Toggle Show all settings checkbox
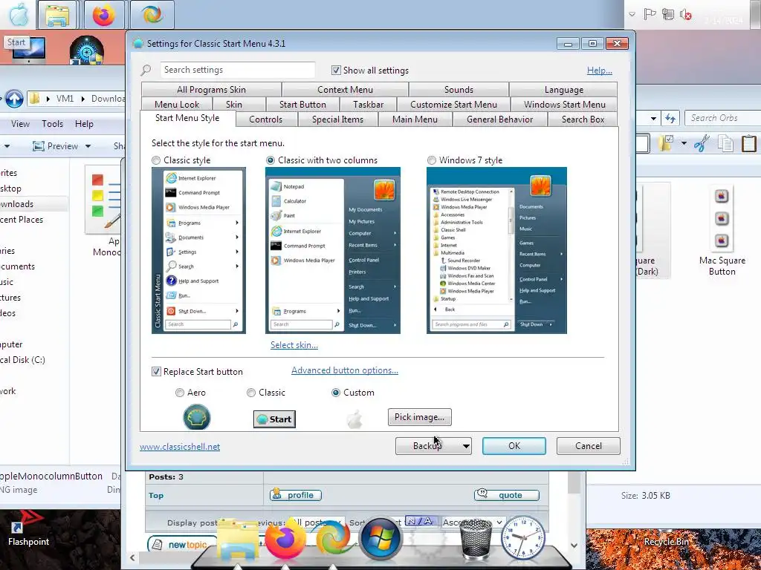 click(x=336, y=71)
